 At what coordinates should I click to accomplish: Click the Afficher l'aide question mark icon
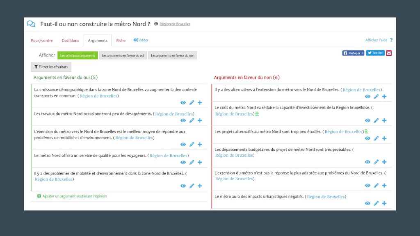[x=391, y=40]
